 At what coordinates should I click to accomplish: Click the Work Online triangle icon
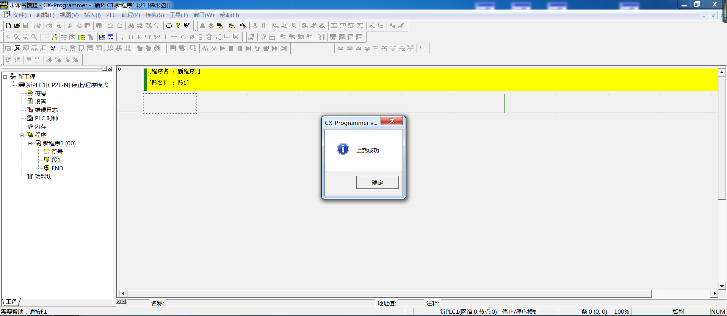[x=202, y=26]
